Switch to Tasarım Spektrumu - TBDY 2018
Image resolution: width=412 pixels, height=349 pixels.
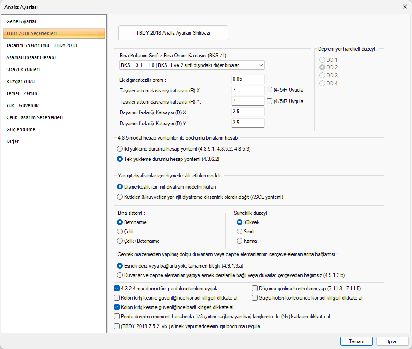(41, 45)
